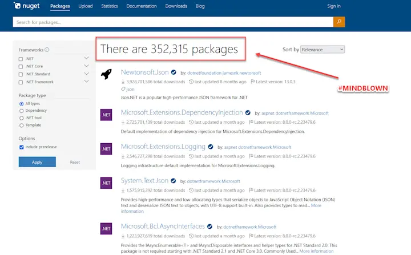Check the .NET framework checkbox
411x255 pixels.
pyautogui.click(x=21, y=59)
